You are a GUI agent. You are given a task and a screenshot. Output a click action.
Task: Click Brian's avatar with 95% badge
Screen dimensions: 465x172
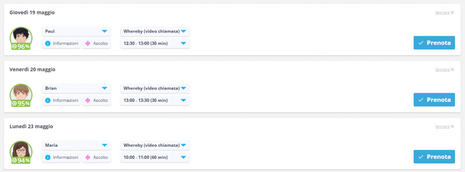pos(21,95)
